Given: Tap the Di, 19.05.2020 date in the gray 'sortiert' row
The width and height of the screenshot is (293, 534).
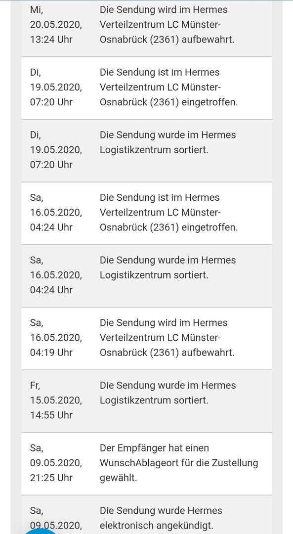Looking at the screenshot, I should (x=56, y=150).
